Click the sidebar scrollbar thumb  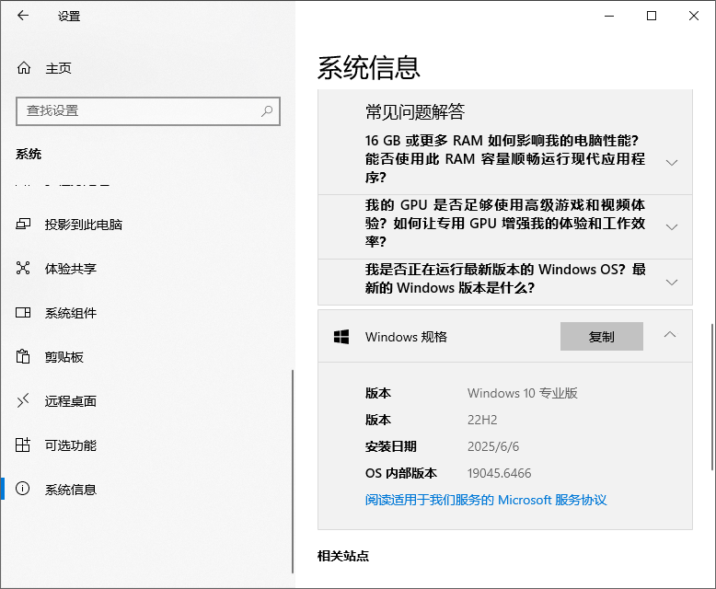[x=293, y=471]
